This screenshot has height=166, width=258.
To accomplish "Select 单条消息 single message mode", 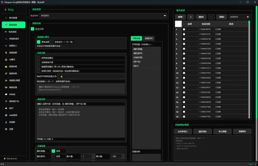I will pyautogui.click(x=39, y=42).
